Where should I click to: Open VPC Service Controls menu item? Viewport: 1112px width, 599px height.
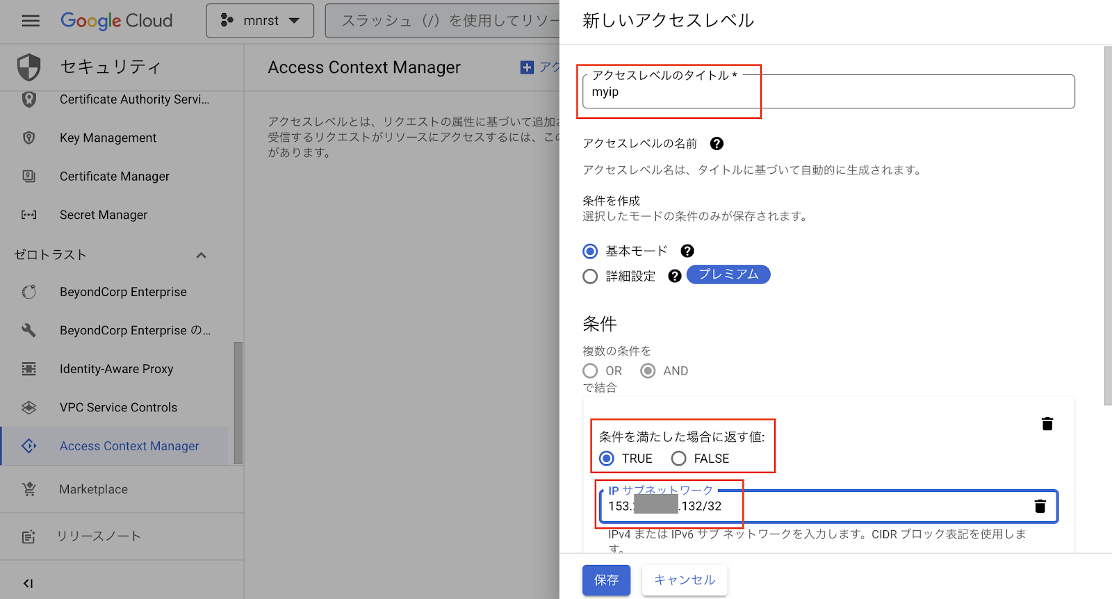(118, 407)
